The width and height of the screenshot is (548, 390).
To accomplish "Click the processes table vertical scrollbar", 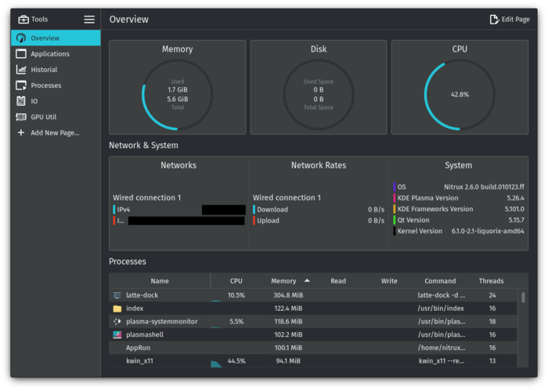I will pos(523,298).
